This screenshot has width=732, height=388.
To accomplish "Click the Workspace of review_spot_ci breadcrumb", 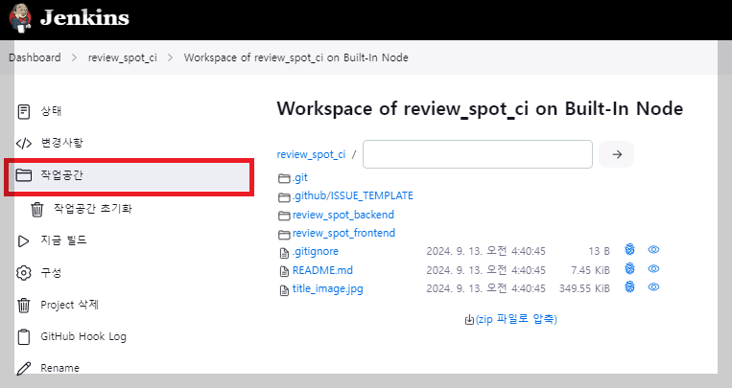I will [x=296, y=57].
